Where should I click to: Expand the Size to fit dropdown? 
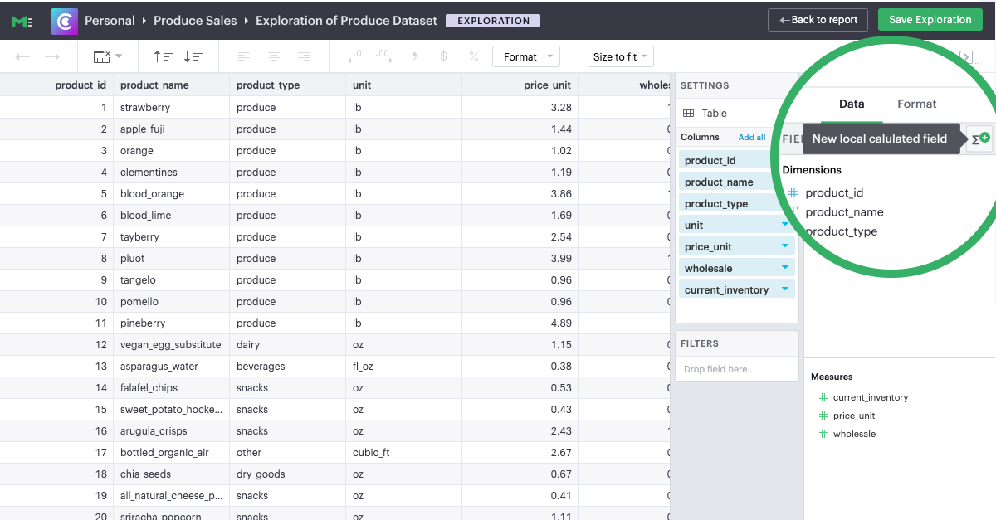620,56
